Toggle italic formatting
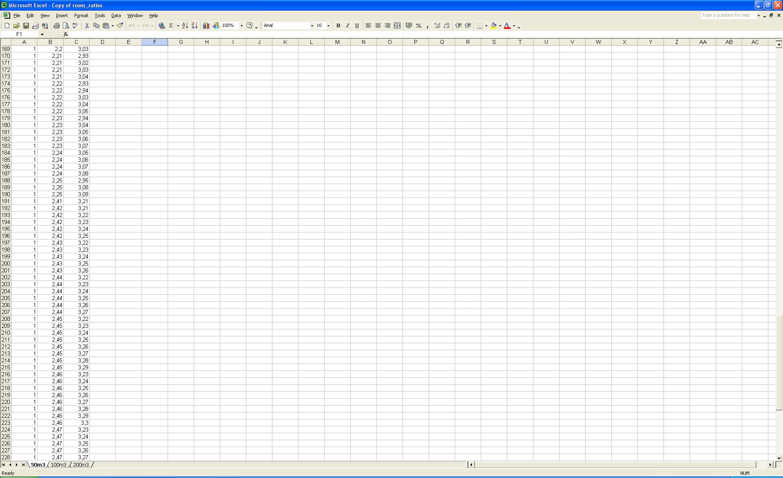The image size is (783, 478). (347, 26)
